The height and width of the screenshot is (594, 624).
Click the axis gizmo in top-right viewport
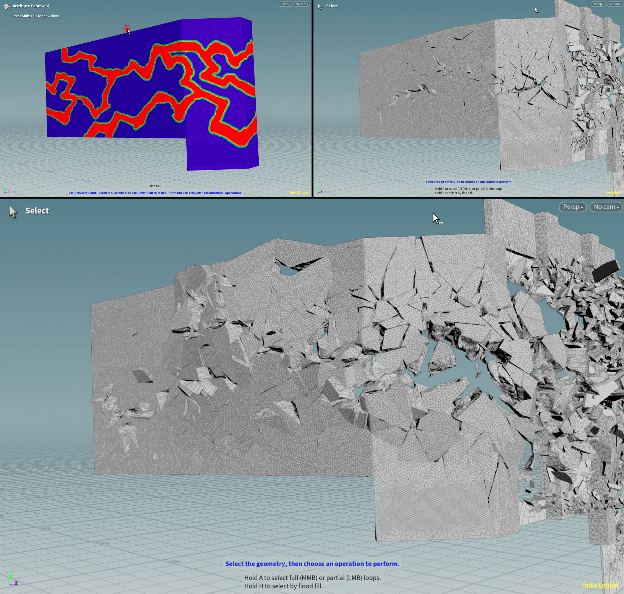(320, 190)
